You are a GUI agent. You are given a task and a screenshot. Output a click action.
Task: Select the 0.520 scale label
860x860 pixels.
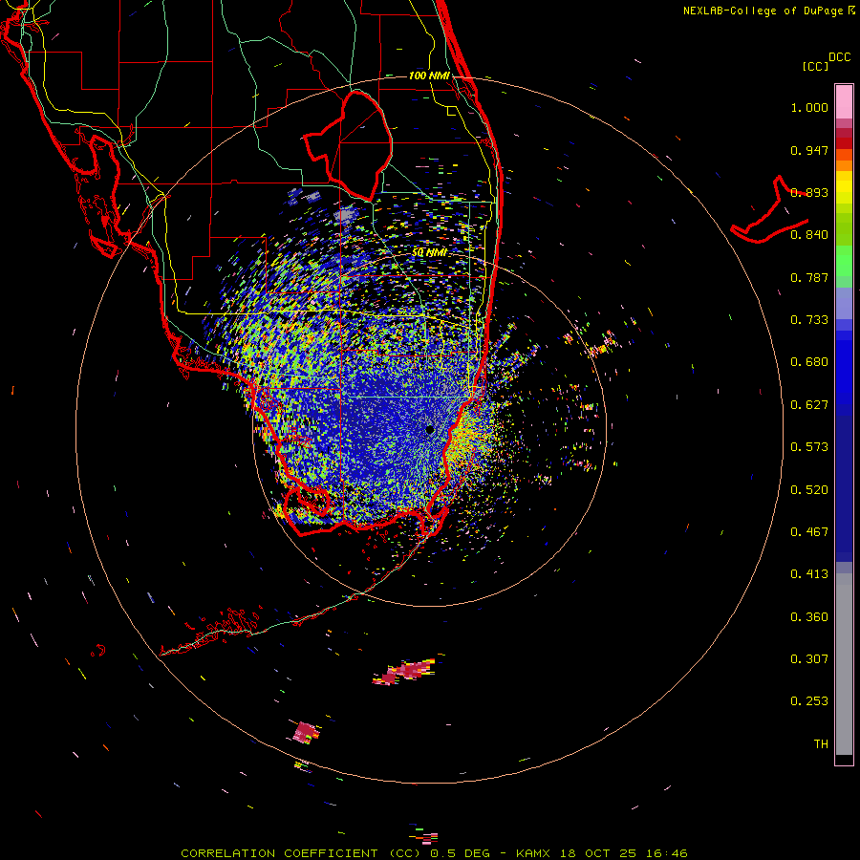(809, 490)
